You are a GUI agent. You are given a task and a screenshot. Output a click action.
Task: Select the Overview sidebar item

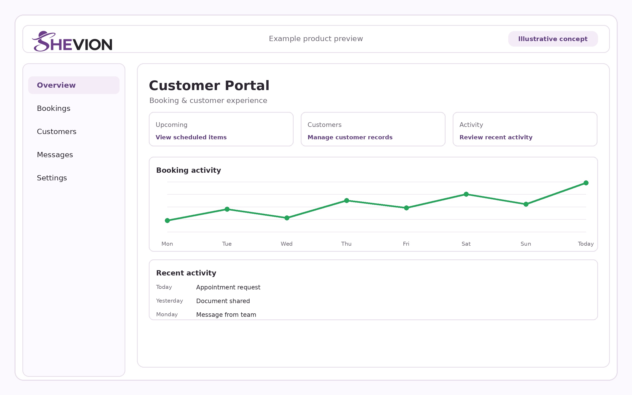click(x=74, y=85)
